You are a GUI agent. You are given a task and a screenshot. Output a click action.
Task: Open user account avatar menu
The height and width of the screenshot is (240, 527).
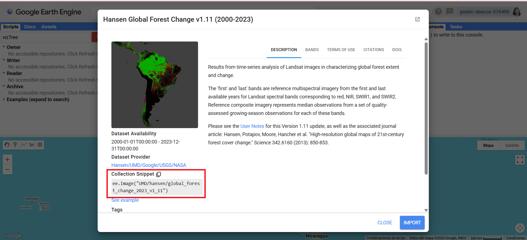point(517,12)
